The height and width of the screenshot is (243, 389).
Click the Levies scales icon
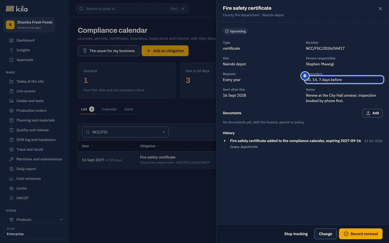click(11, 188)
